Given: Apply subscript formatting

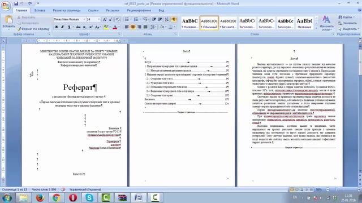Looking at the screenshot, I should coord(84,27).
